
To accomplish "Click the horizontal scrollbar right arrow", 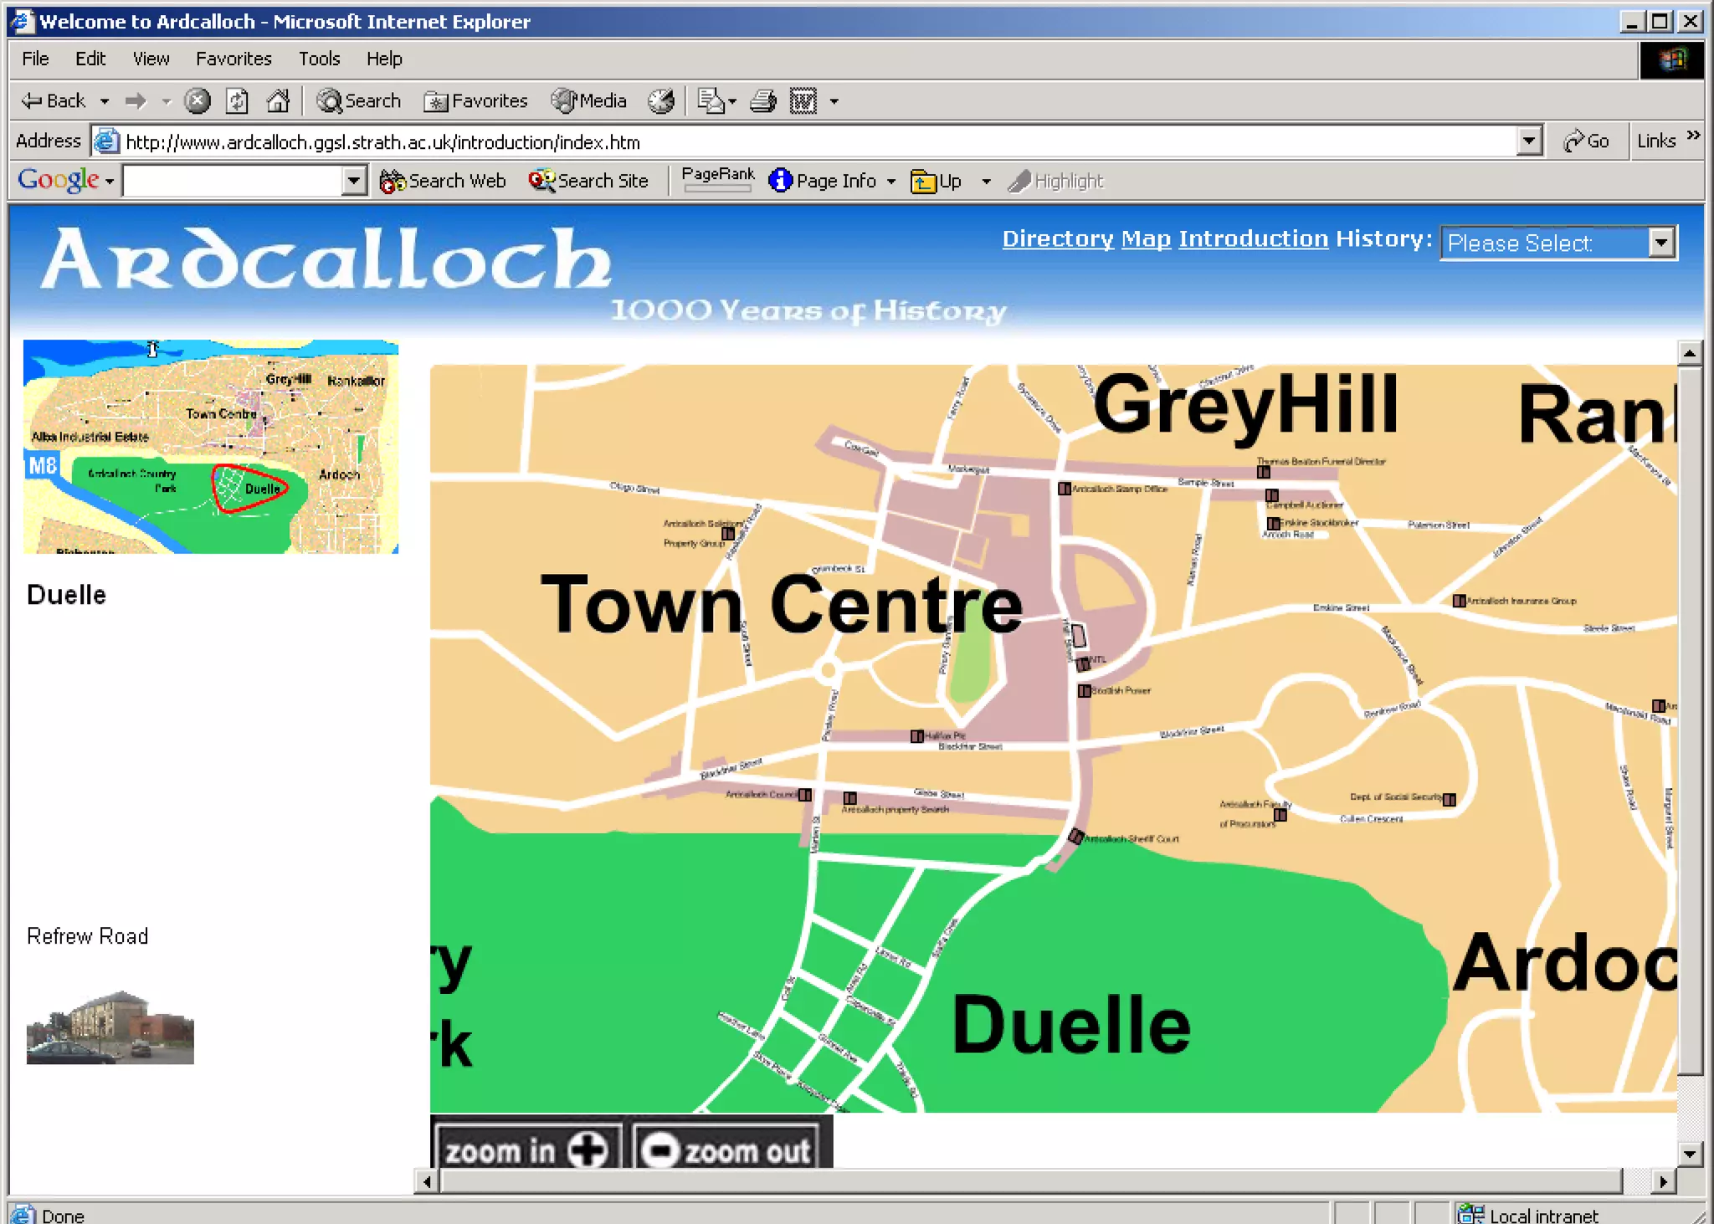I will click(x=1663, y=1181).
